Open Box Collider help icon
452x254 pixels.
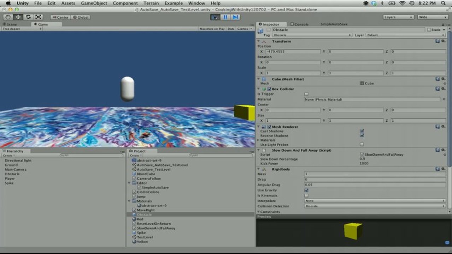[438, 89]
